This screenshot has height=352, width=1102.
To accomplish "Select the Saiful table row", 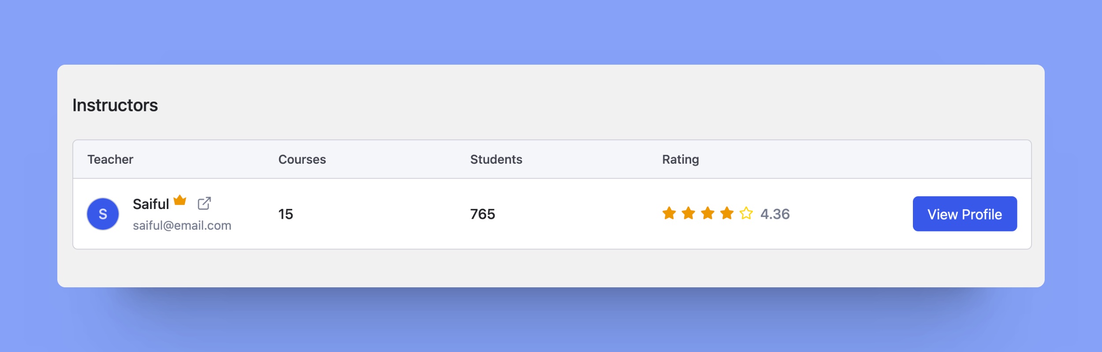I will 552,214.
